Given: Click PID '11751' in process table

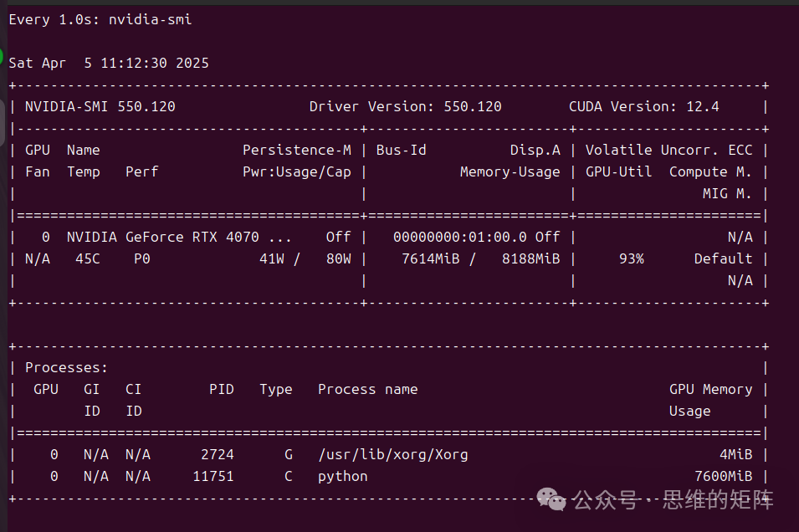Looking at the screenshot, I should pos(213,477).
